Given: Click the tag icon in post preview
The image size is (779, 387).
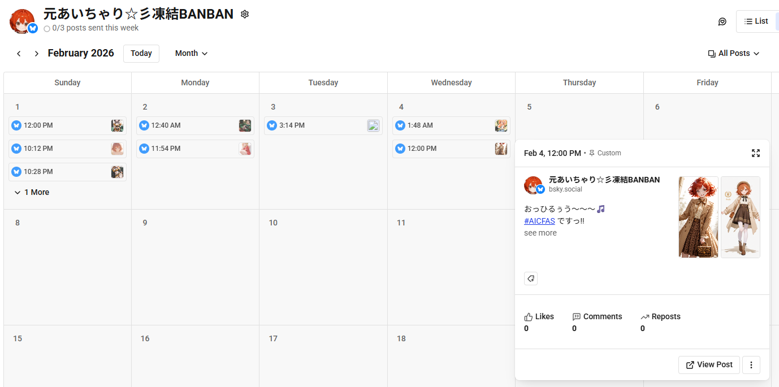Looking at the screenshot, I should (x=531, y=279).
